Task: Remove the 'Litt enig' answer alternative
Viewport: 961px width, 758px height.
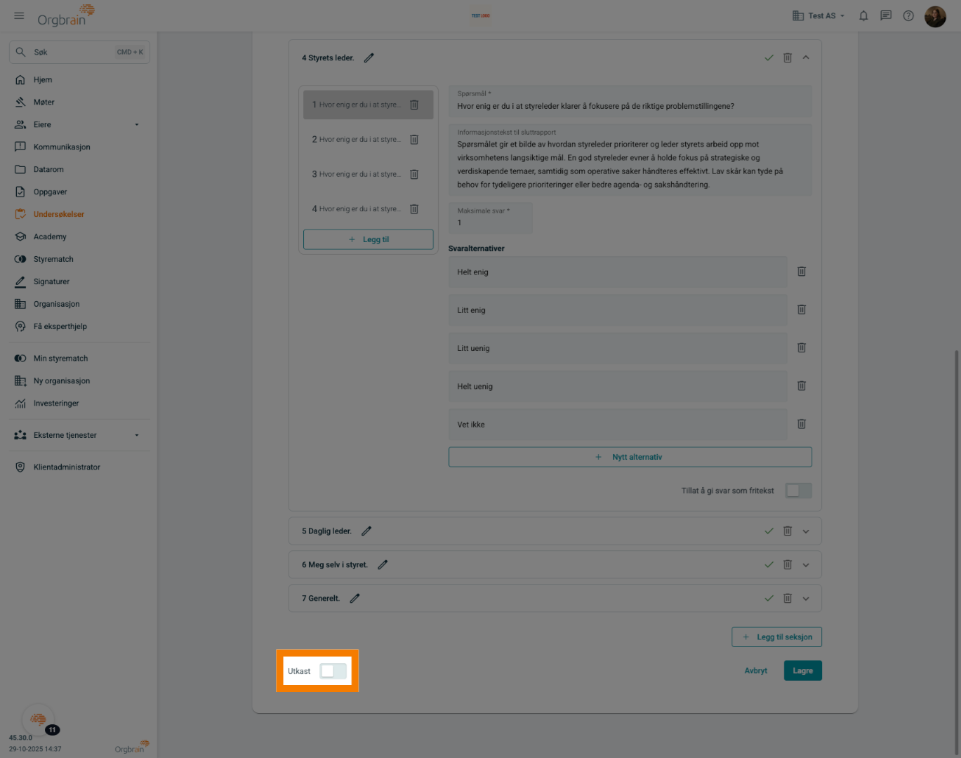Action: point(802,310)
